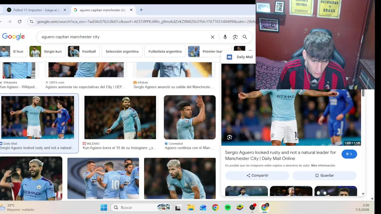Screen dimensions: 381x214
Task: Click the Compartir button
Action: point(257,175)
